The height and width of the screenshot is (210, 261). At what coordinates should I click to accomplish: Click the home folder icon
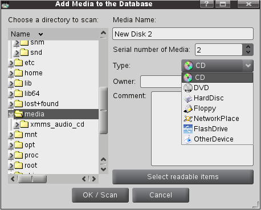(18, 73)
